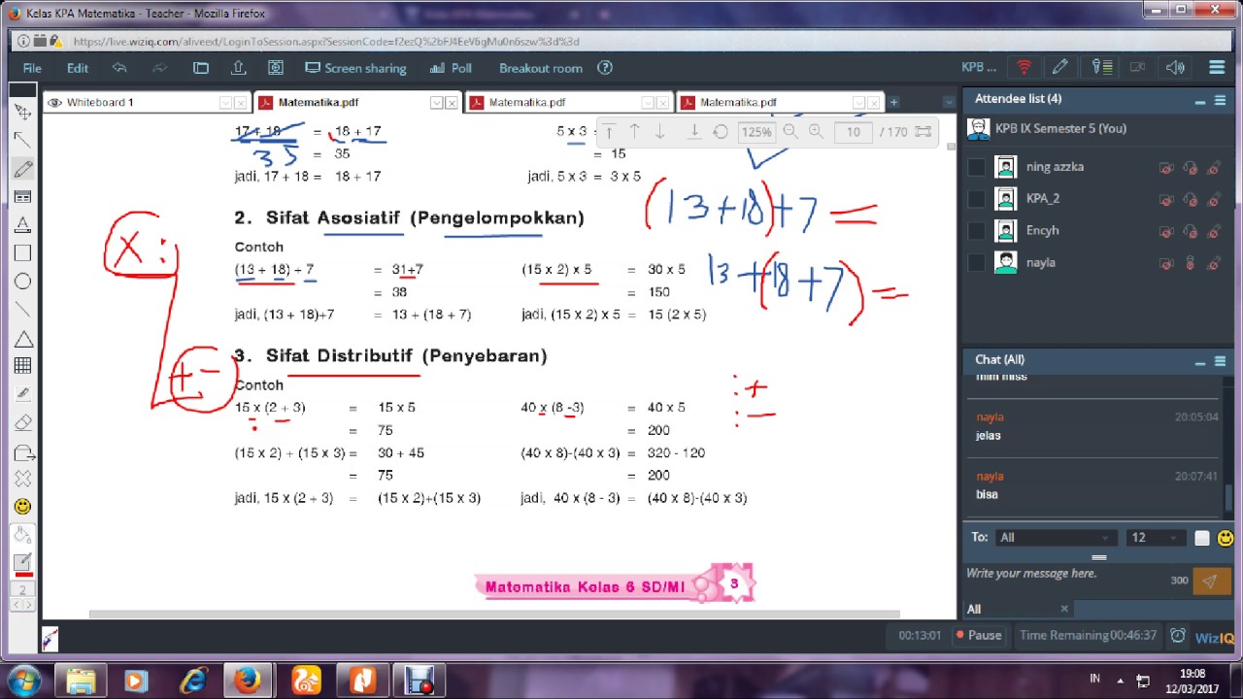The height and width of the screenshot is (699, 1243).
Task: Click the writing pen control icon
Action: point(1060,67)
